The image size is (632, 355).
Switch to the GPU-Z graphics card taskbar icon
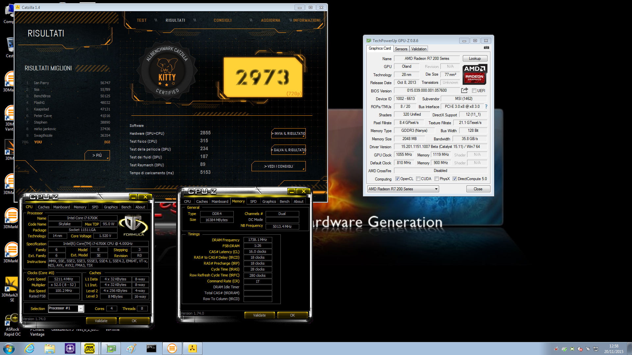tap(111, 348)
